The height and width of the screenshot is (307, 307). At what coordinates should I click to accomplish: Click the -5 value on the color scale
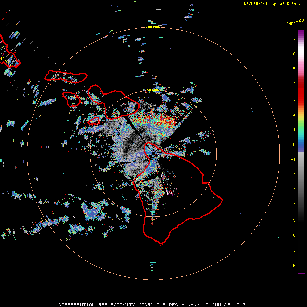coord(293,220)
